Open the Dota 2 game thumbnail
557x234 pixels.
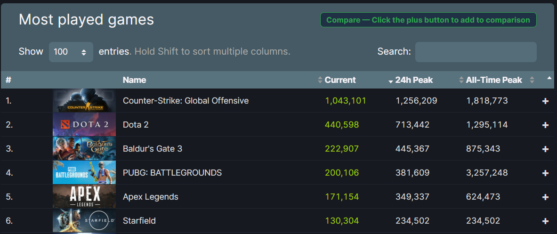point(84,125)
